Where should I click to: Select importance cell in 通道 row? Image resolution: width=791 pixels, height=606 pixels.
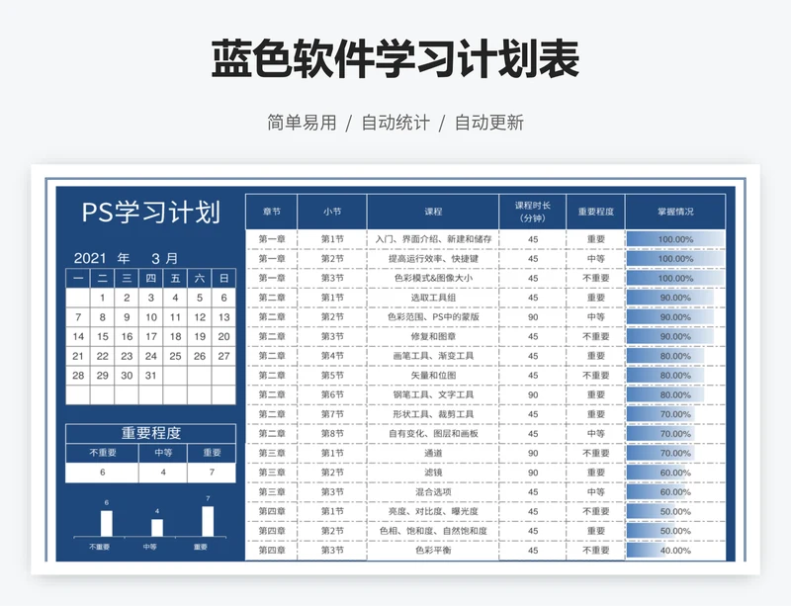596,453
